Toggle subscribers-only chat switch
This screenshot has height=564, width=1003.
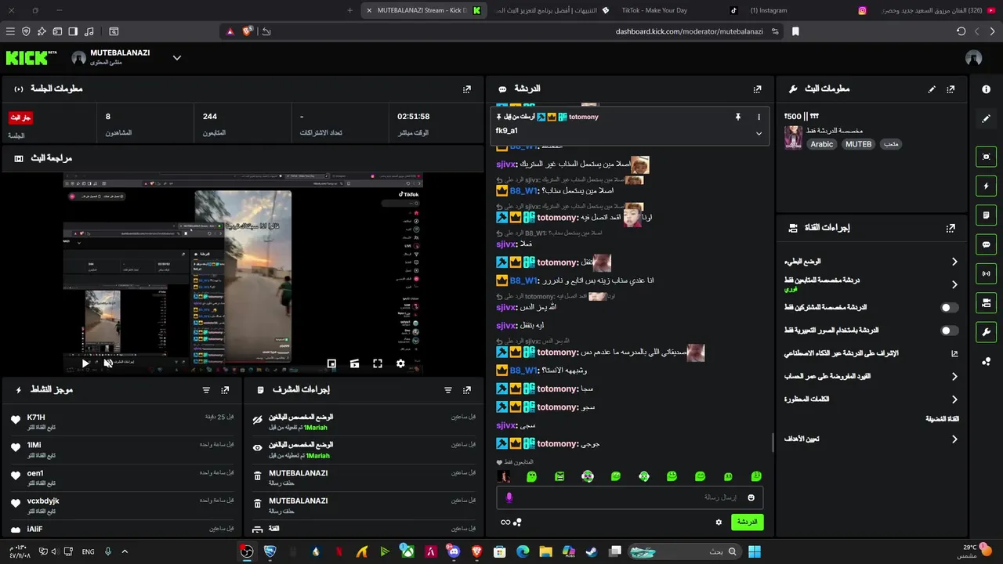tap(950, 308)
